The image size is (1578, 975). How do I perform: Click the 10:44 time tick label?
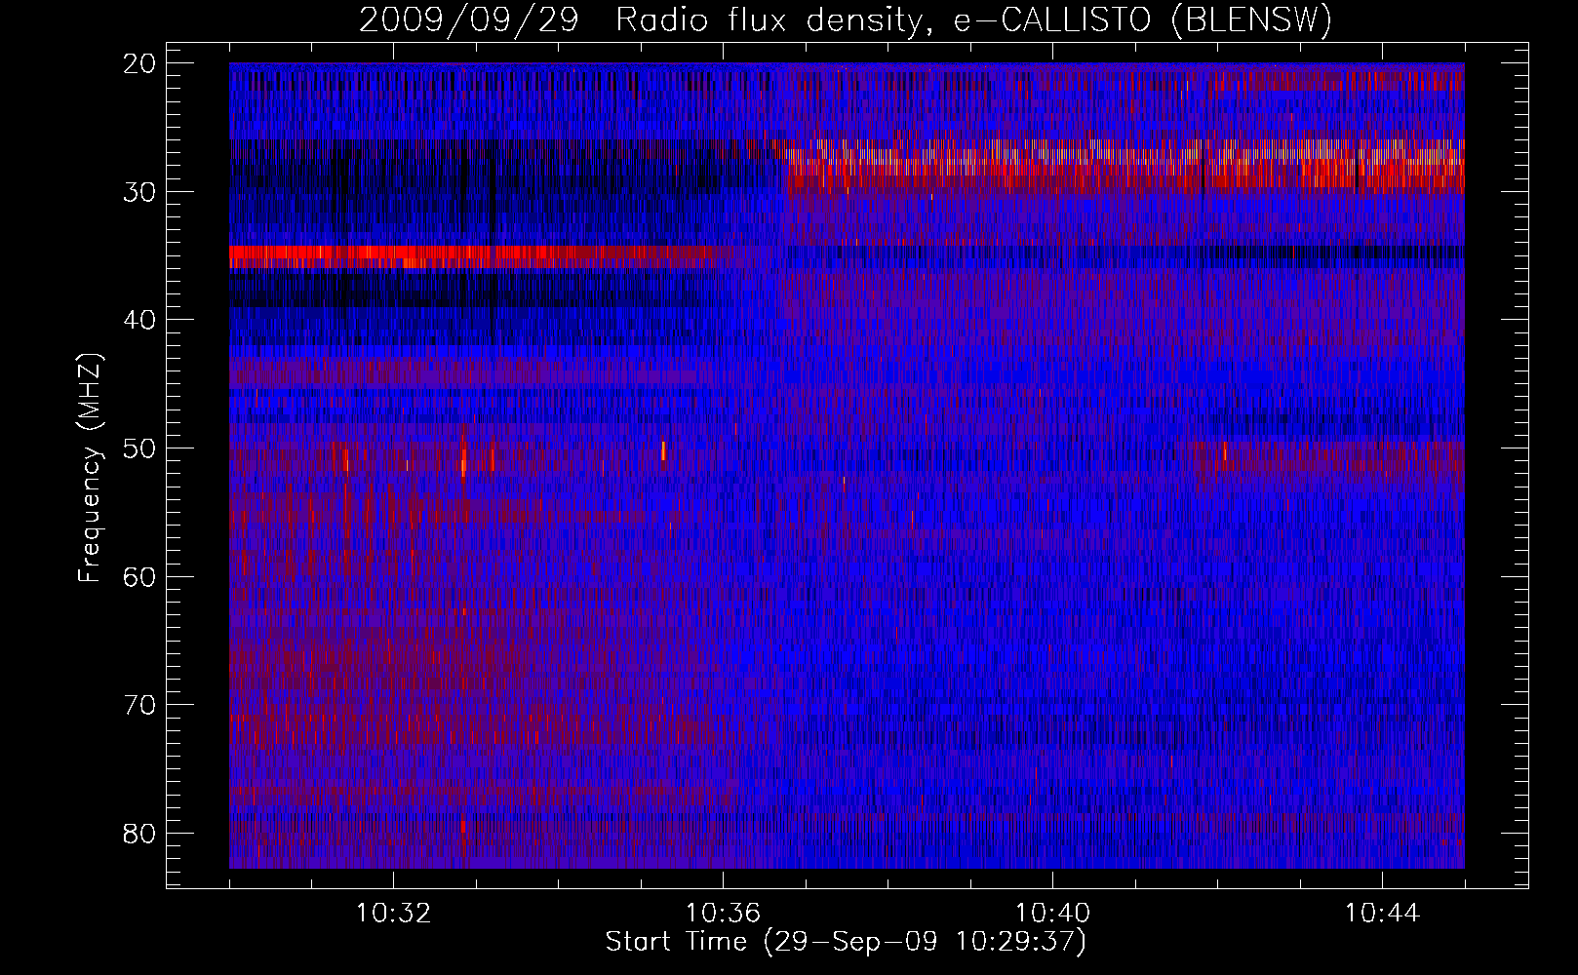[1383, 914]
